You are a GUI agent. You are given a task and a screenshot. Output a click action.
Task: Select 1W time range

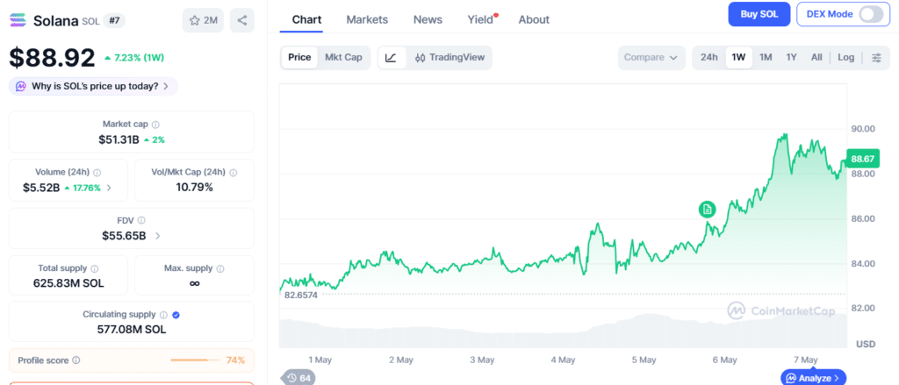coord(738,57)
